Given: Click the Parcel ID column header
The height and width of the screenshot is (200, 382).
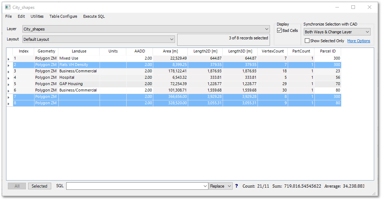Looking at the screenshot, I should tap(328, 51).
